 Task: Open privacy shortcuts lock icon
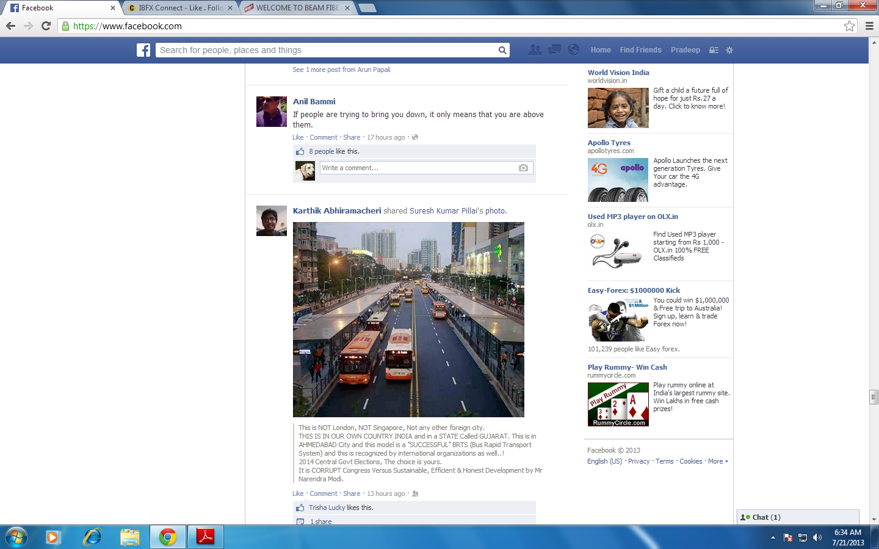tap(714, 50)
